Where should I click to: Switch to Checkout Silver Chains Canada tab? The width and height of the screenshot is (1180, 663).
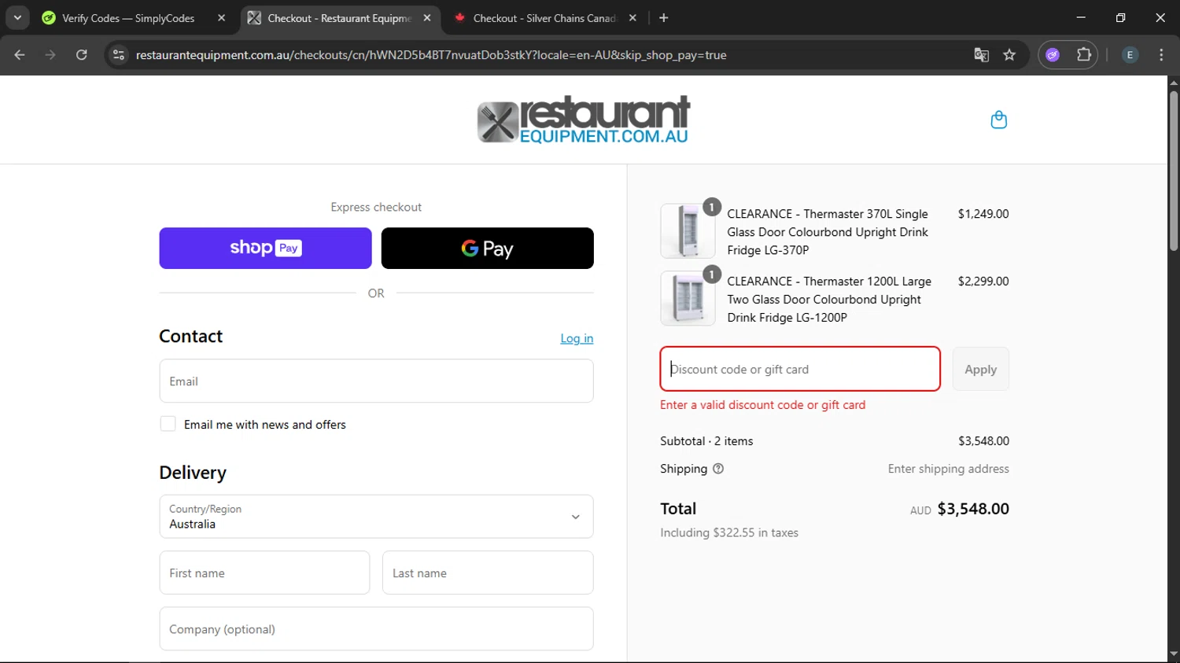tap(546, 18)
